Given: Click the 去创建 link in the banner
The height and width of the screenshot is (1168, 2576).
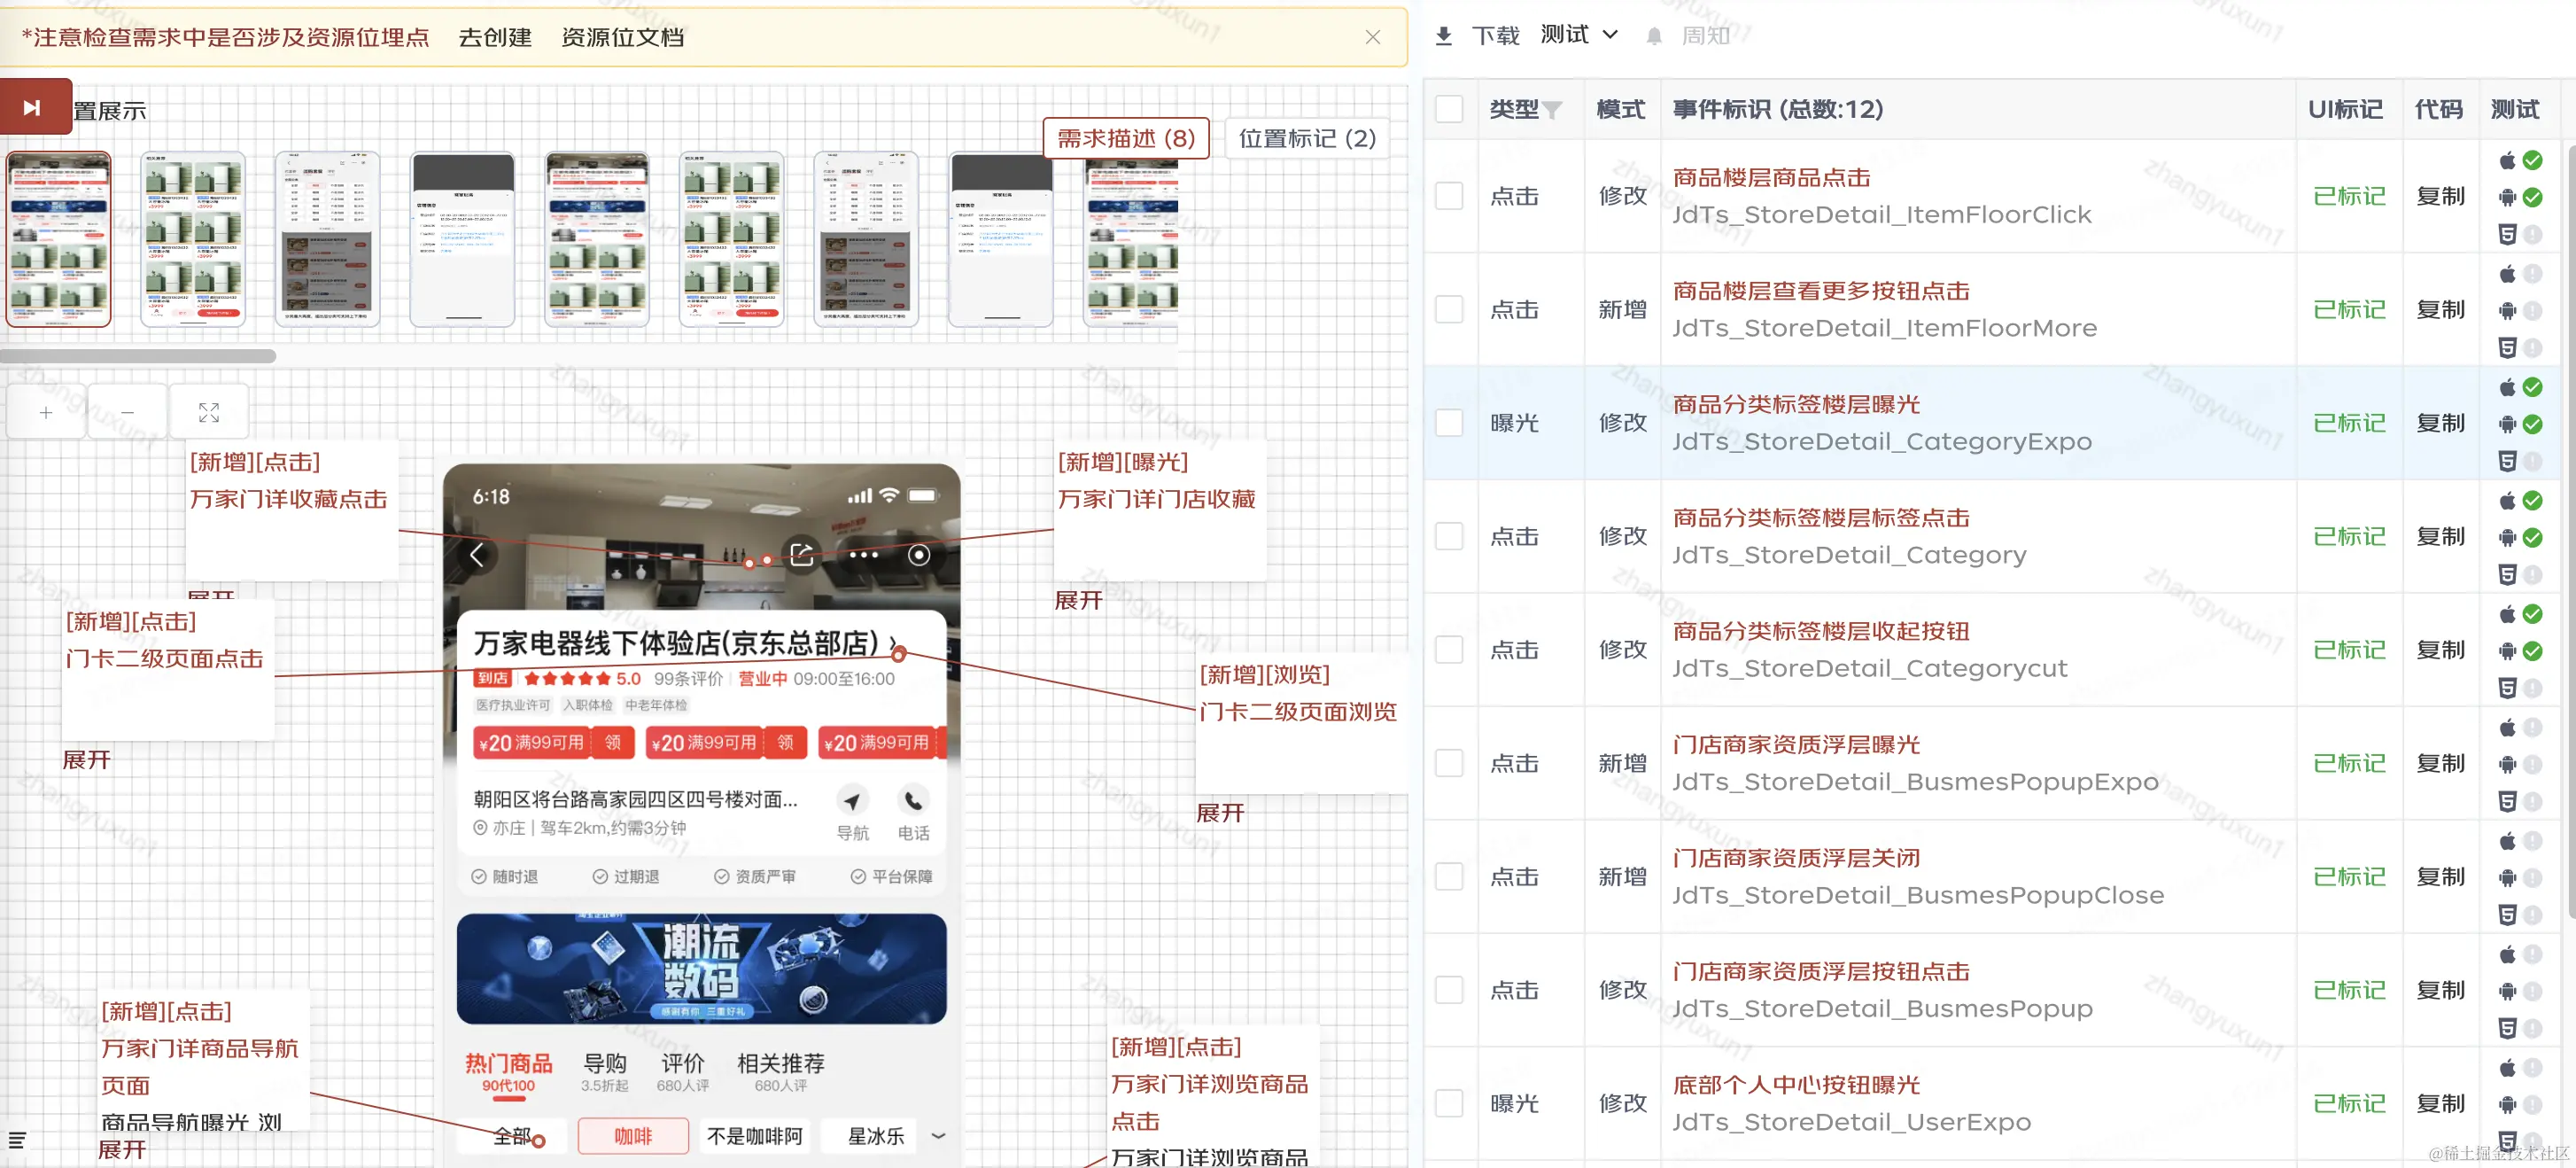Looking at the screenshot, I should [x=495, y=37].
